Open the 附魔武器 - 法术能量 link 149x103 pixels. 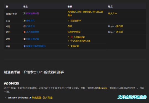pyautogui.click(x=42, y=98)
